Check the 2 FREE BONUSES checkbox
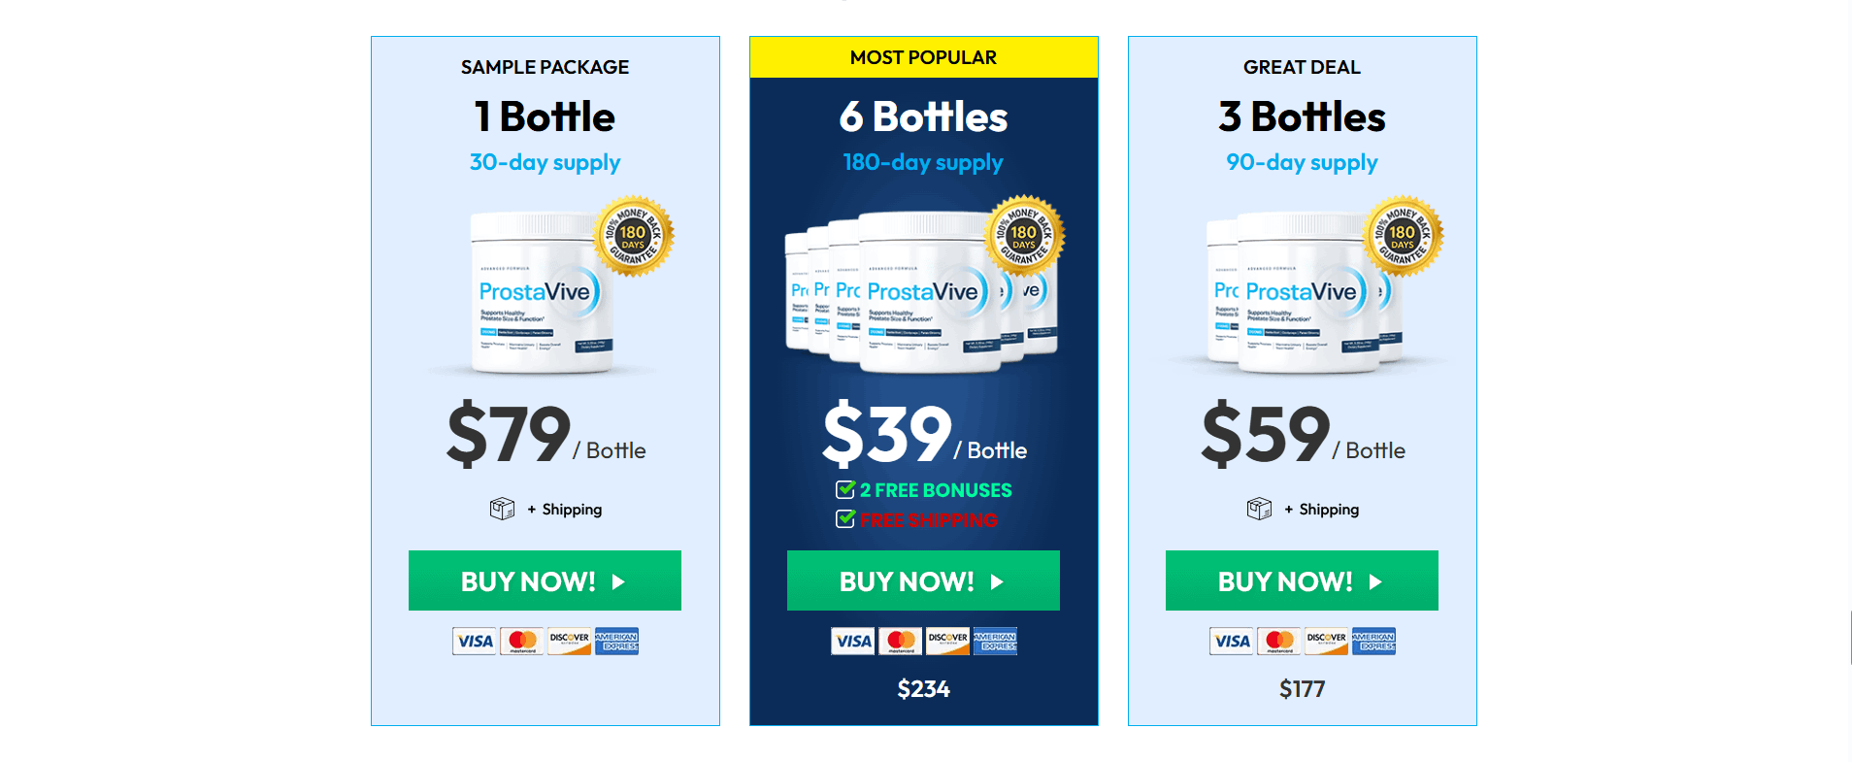The width and height of the screenshot is (1852, 762). [x=843, y=489]
